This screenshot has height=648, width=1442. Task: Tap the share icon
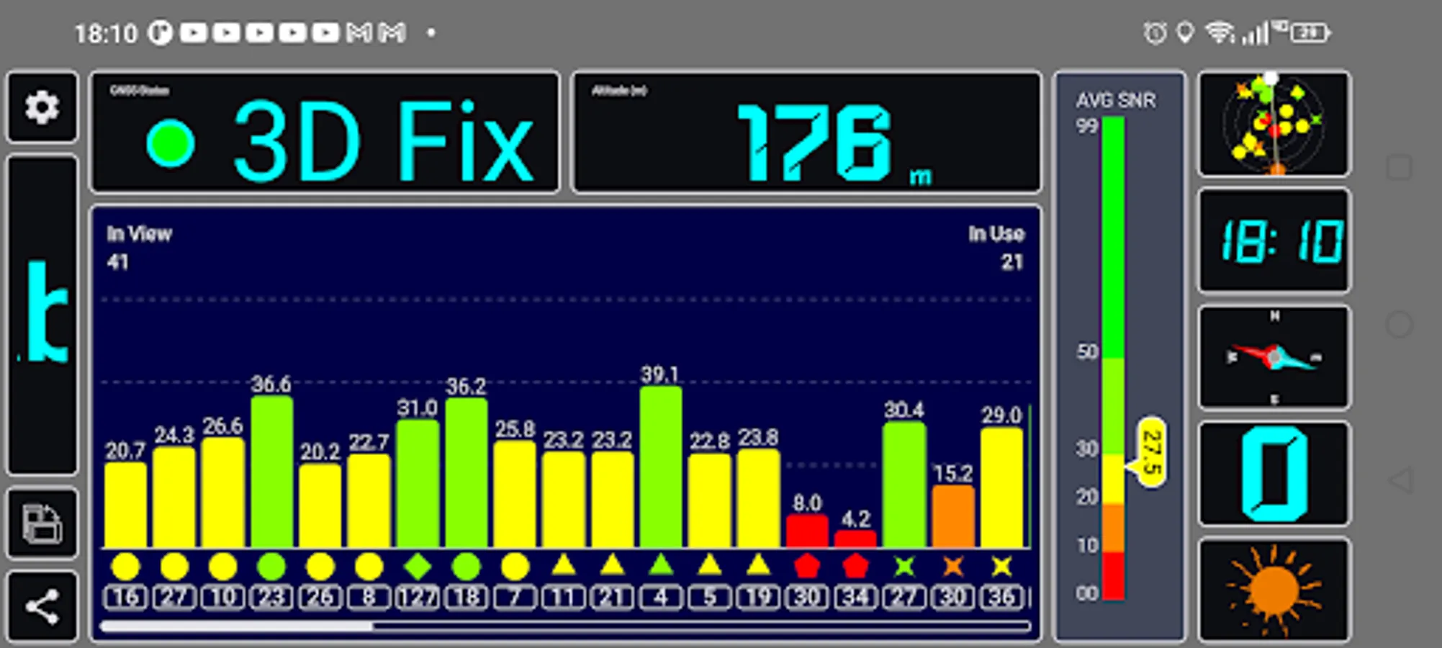(x=42, y=607)
